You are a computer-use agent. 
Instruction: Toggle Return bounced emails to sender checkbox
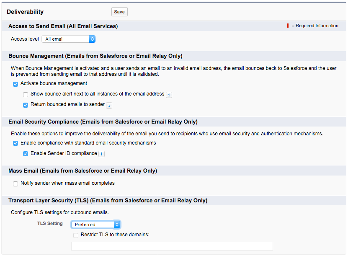click(26, 105)
